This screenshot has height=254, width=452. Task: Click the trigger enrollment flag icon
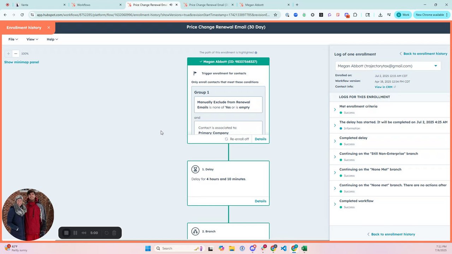(195, 73)
